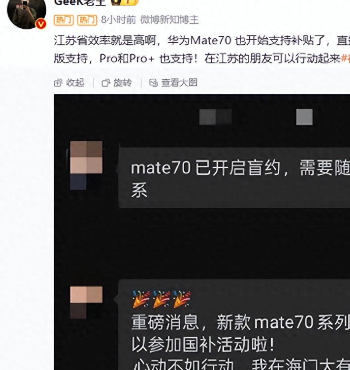
Task: Click the orange hashtag at post end
Action: pyautogui.click(x=346, y=58)
